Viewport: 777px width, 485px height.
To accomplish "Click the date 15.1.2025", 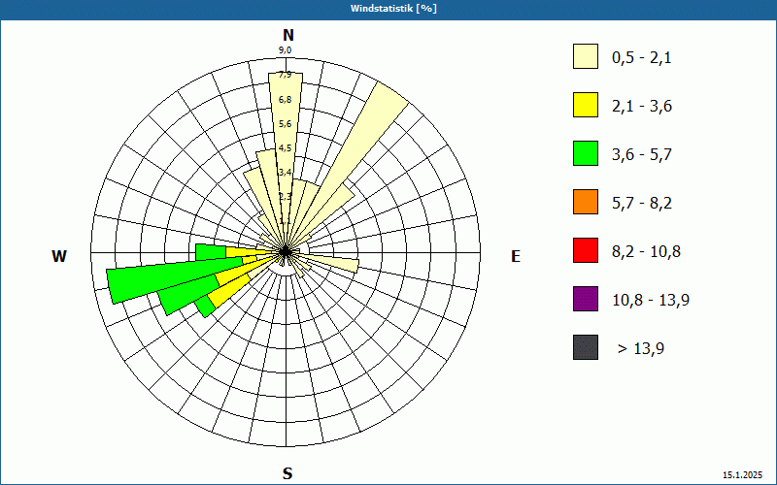I will tap(742, 474).
